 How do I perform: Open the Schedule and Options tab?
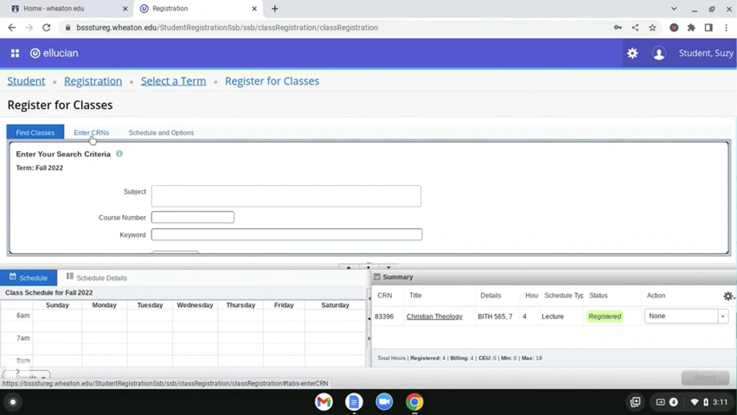(161, 133)
